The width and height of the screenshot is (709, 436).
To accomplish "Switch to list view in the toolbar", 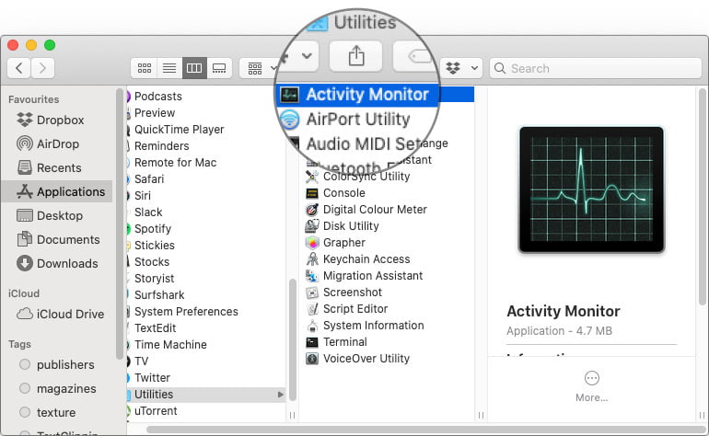I will [169, 68].
